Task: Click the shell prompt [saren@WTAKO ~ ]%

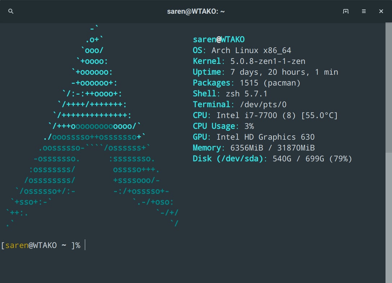Action: pyautogui.click(x=40, y=245)
